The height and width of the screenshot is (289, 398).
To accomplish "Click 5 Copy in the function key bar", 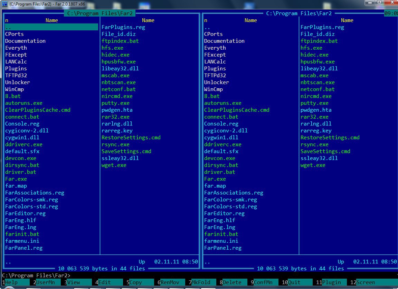I will pos(140,282).
